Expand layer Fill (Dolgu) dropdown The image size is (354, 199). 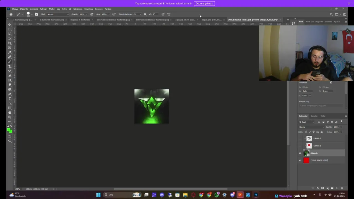click(341, 132)
